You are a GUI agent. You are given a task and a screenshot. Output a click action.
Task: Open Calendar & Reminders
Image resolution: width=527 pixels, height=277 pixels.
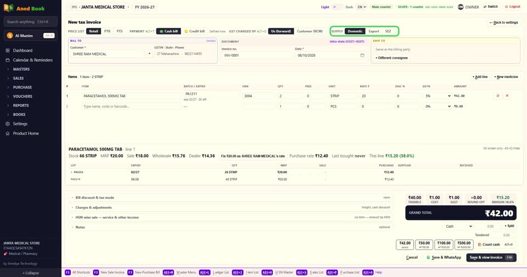coord(32,60)
